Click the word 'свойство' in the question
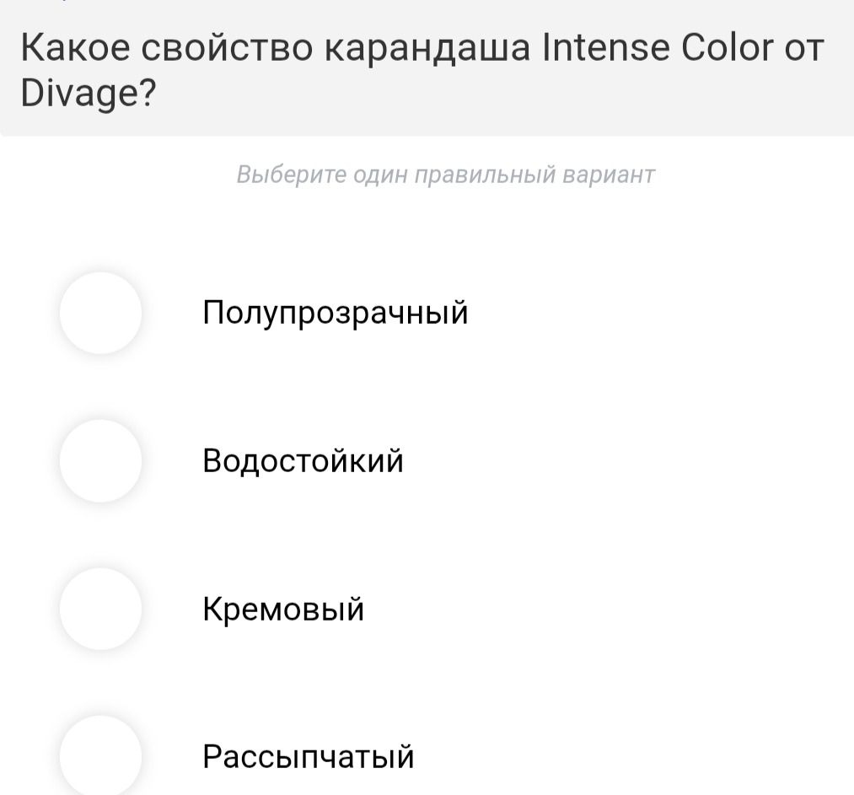 227,48
